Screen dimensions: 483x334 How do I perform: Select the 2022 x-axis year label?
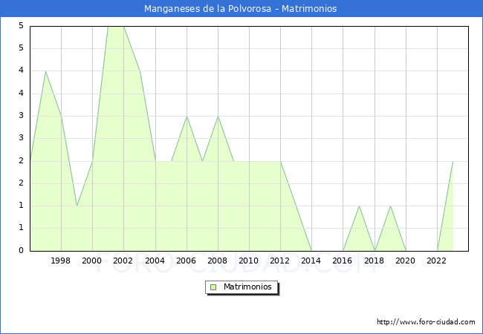(437, 261)
